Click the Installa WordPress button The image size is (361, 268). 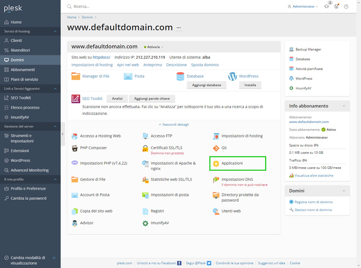(x=250, y=85)
